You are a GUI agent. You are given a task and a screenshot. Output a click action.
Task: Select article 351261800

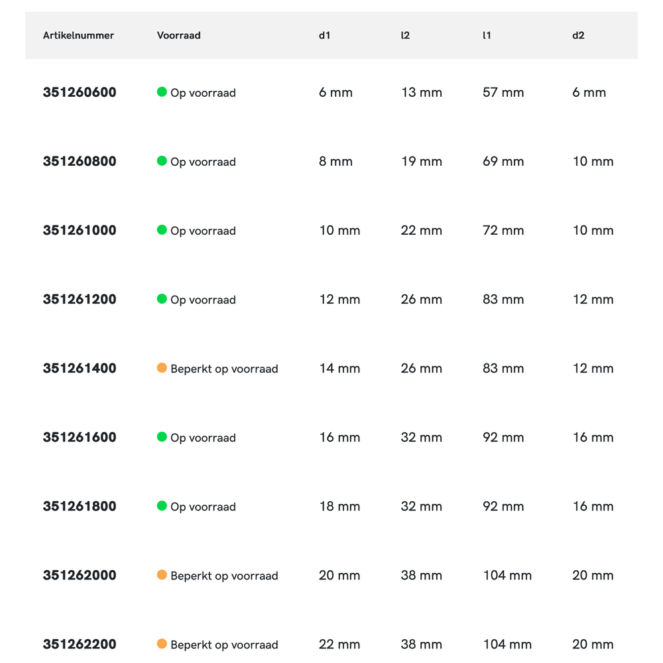[x=80, y=507]
